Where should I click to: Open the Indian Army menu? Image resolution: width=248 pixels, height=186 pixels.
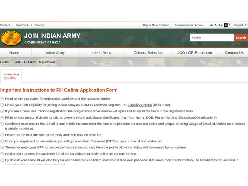55,52
